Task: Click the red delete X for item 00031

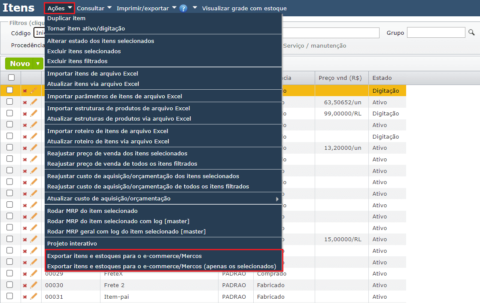Action: pos(25,297)
